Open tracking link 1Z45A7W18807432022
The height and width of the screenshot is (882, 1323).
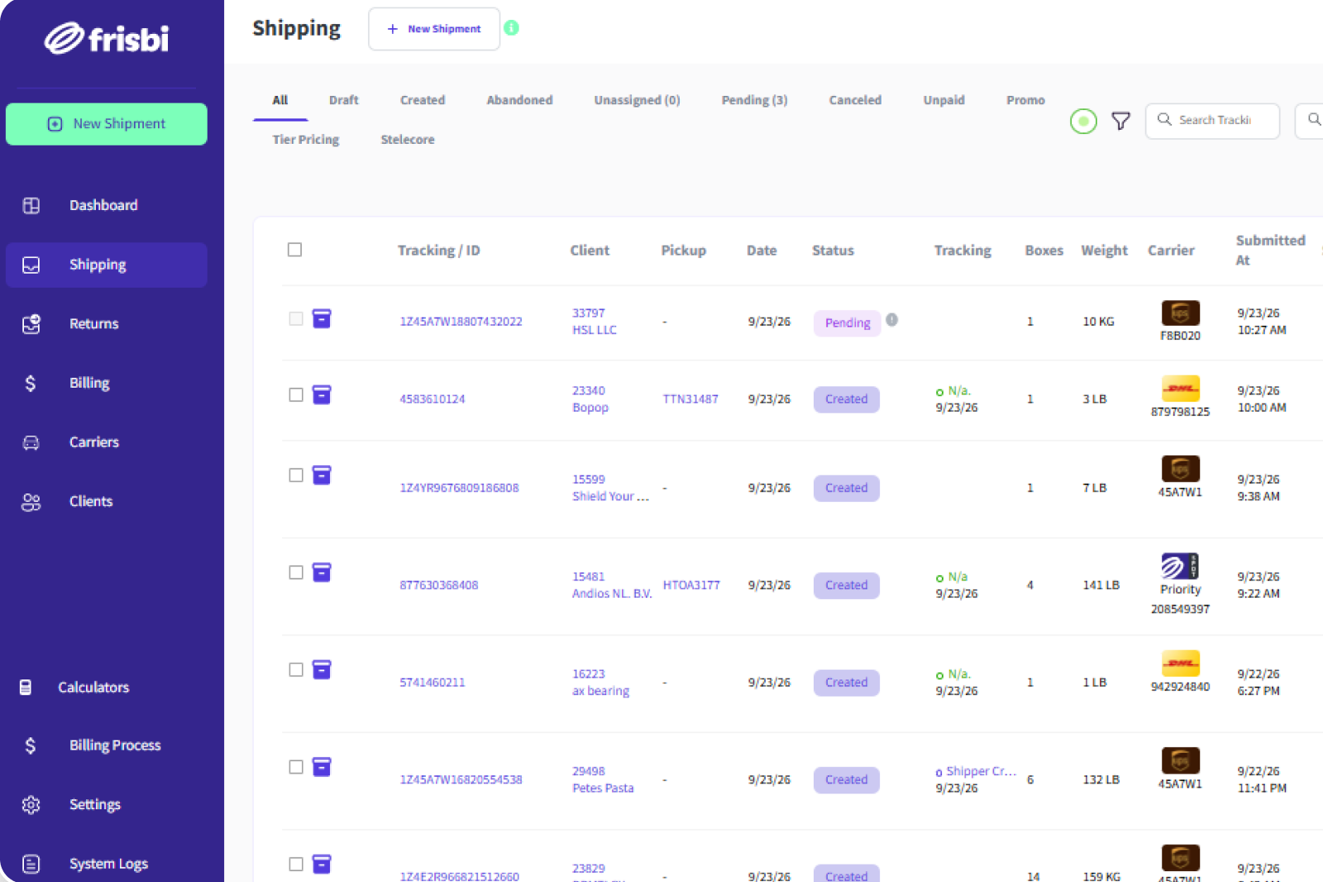(x=461, y=322)
